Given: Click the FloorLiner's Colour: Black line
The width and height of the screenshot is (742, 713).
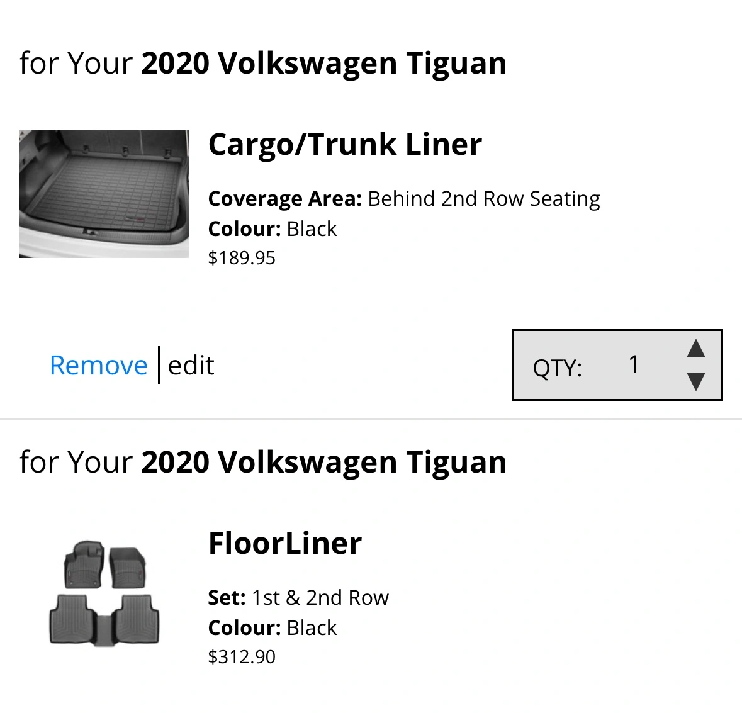Looking at the screenshot, I should pos(272,628).
